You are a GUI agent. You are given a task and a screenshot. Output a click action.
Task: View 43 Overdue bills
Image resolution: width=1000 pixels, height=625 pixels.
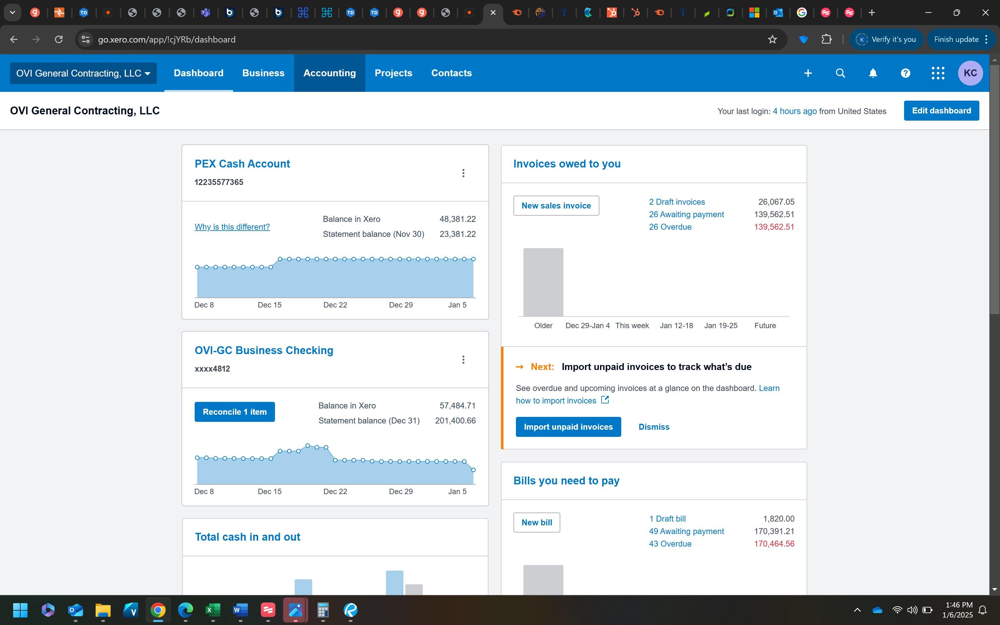click(x=670, y=543)
